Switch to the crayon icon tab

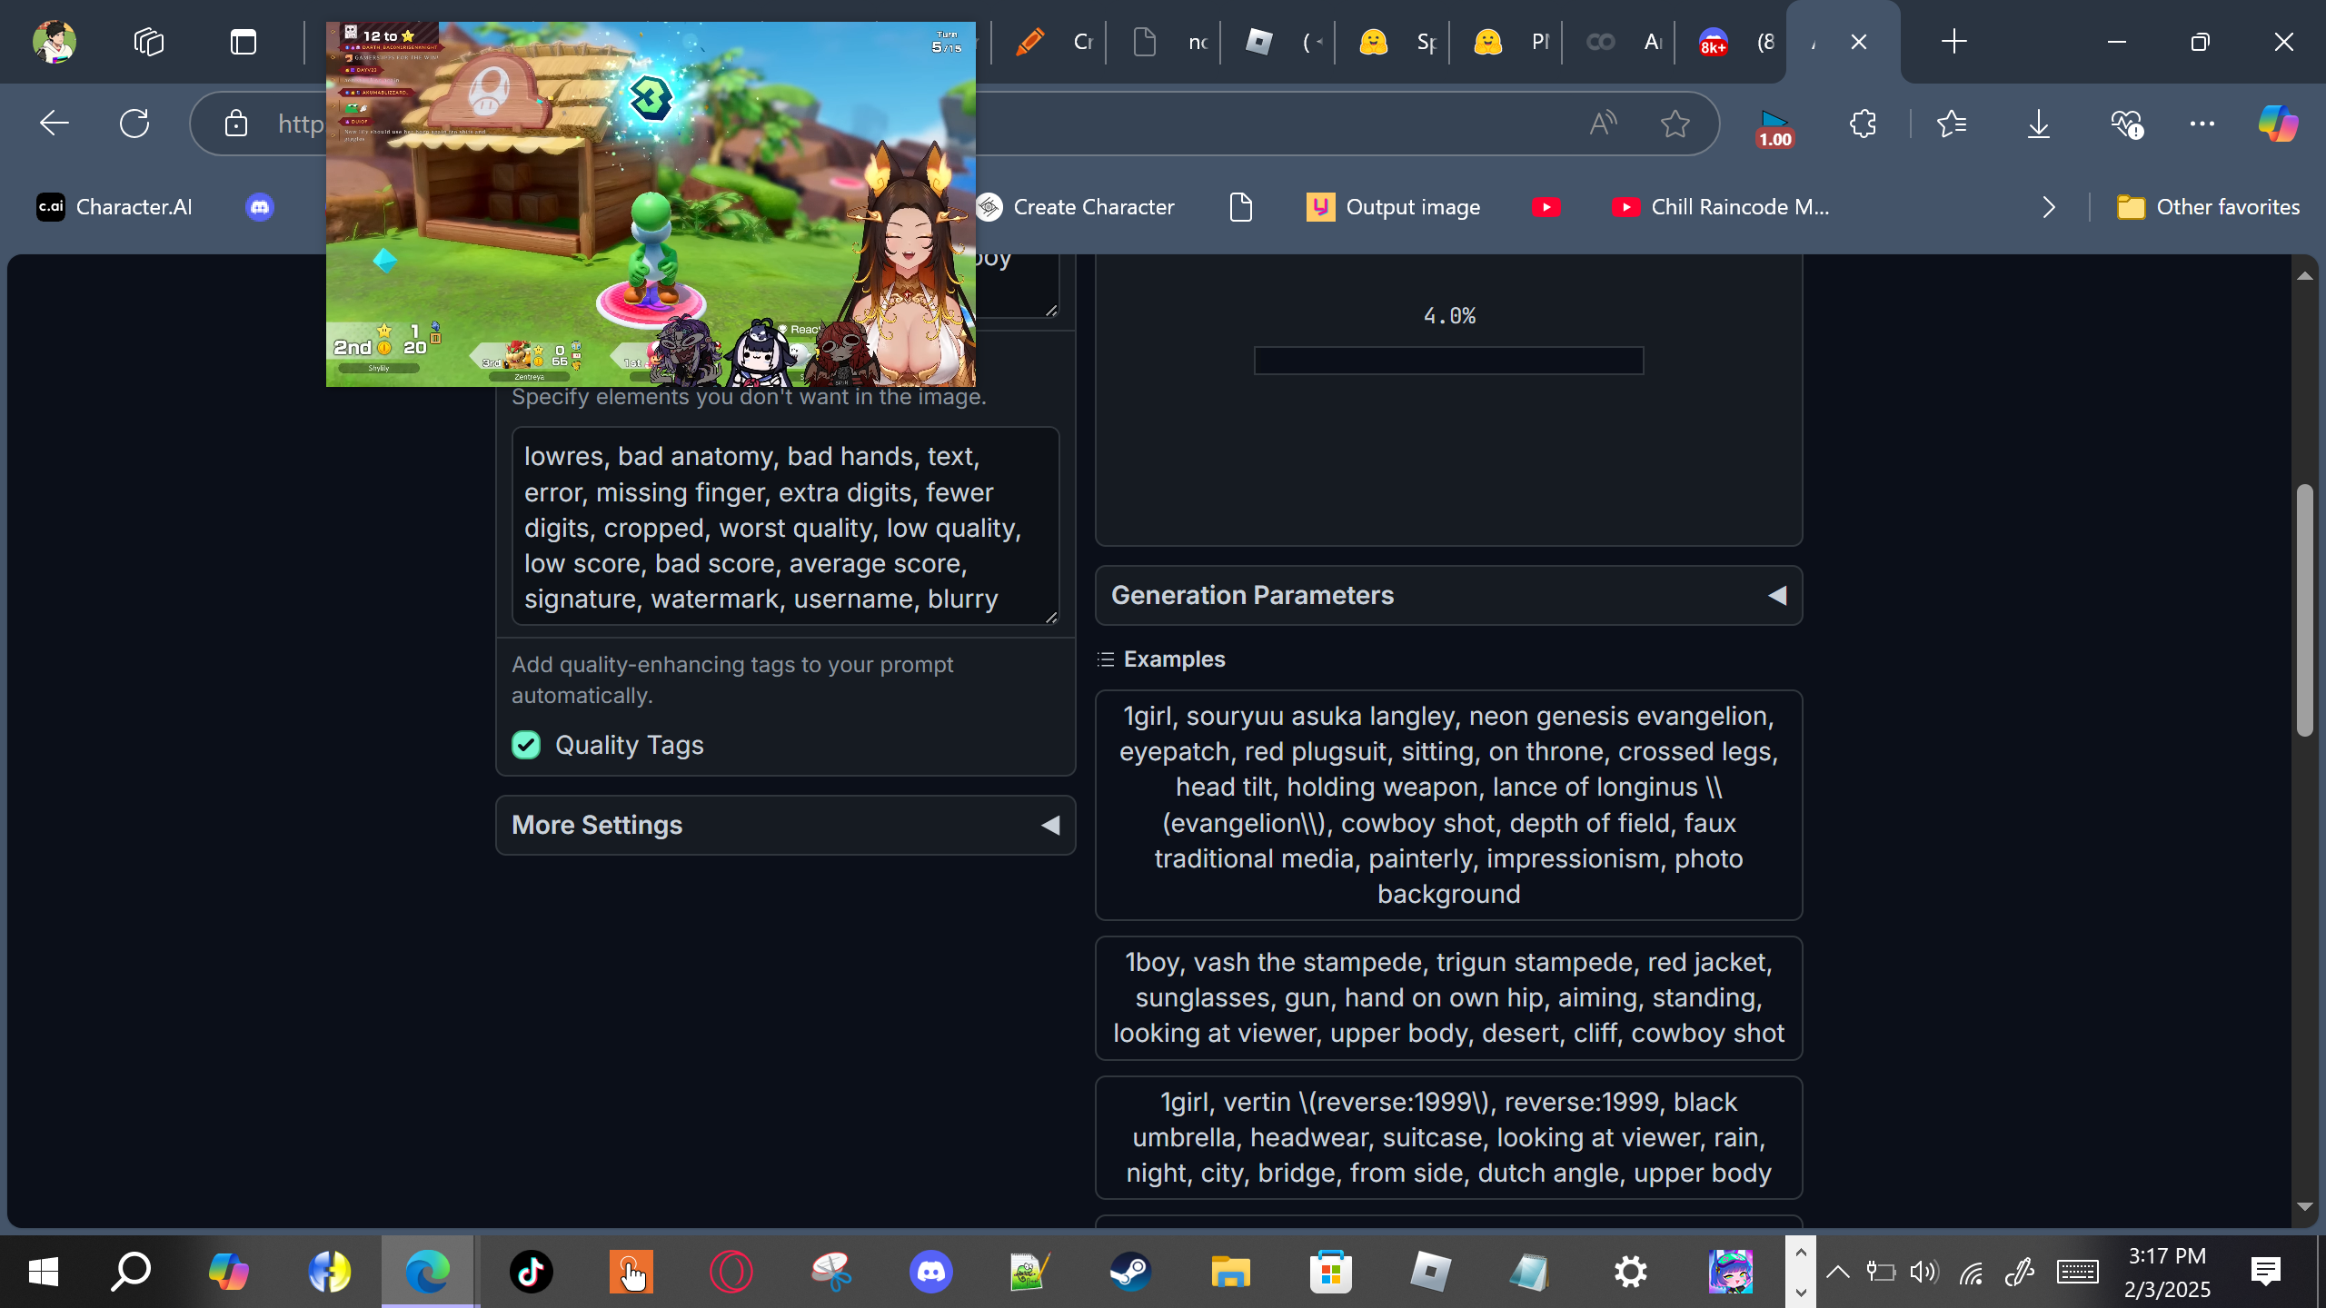click(1048, 42)
